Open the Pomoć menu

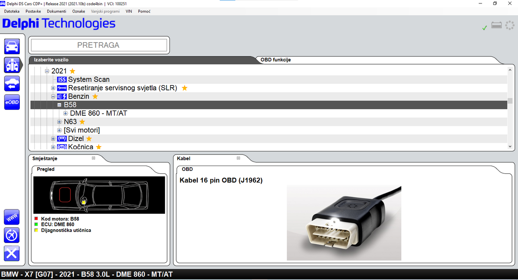144,11
